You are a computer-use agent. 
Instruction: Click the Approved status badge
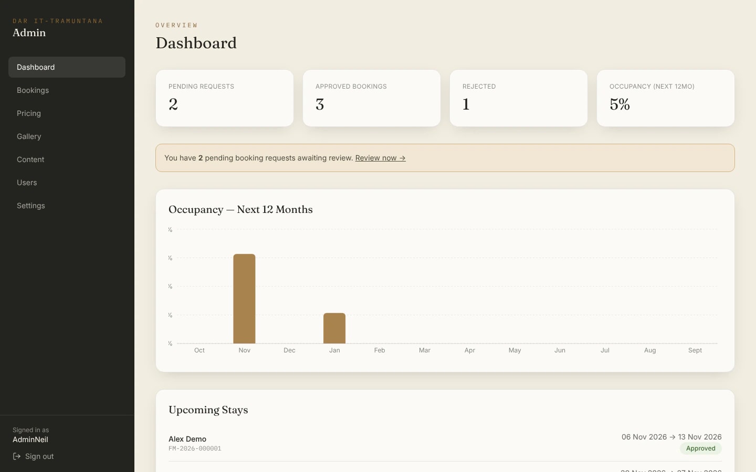pyautogui.click(x=701, y=448)
